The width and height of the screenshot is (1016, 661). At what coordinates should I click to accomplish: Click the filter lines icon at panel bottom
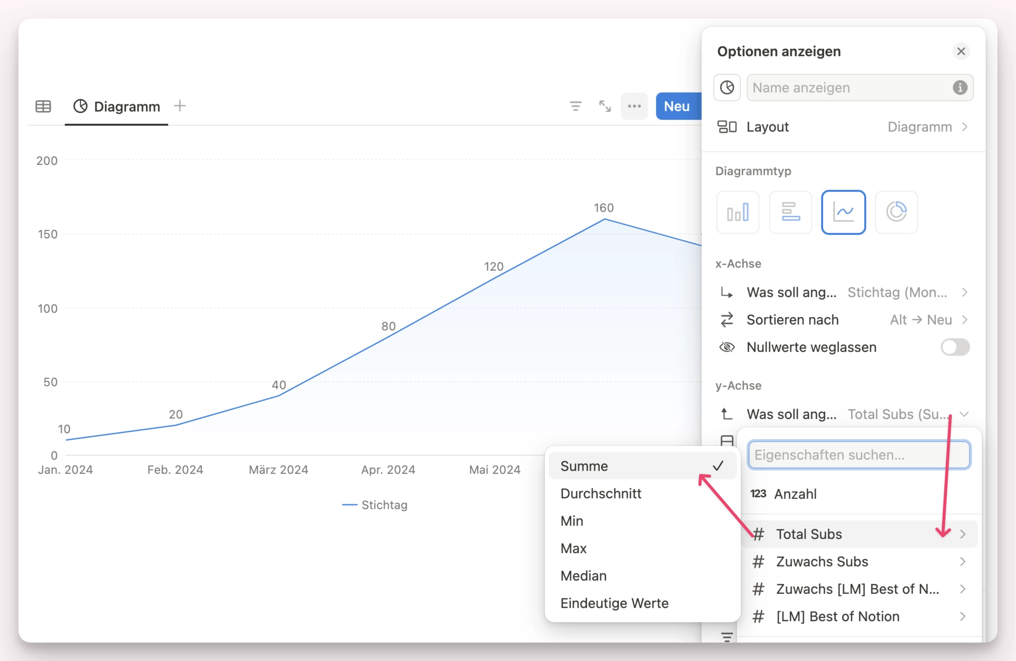[x=727, y=637]
